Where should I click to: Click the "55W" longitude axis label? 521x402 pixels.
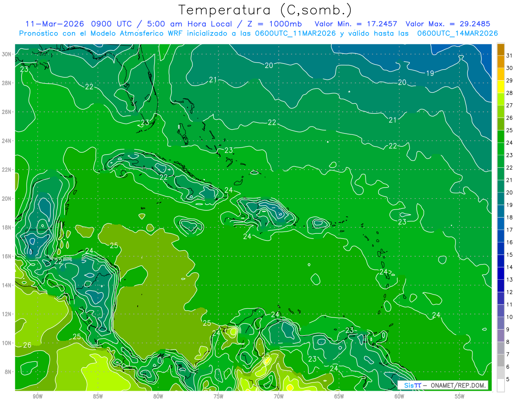coord(460,396)
